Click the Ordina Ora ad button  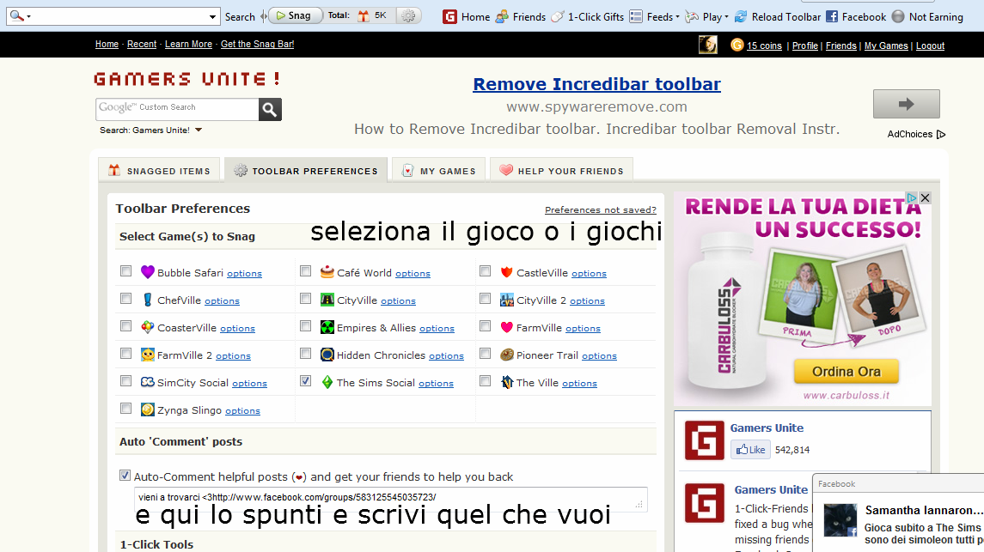[x=846, y=372]
